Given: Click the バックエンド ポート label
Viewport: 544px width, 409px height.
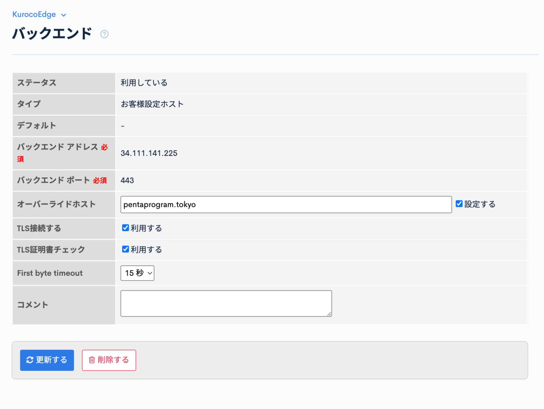Looking at the screenshot, I should click(53, 180).
